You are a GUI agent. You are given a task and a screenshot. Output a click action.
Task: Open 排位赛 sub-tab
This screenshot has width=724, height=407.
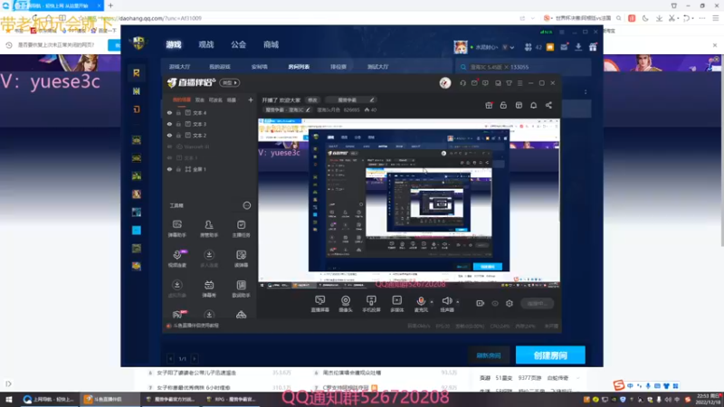click(338, 67)
